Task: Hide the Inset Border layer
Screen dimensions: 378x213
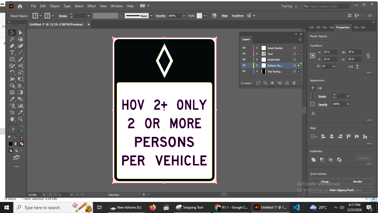Action: (x=244, y=48)
